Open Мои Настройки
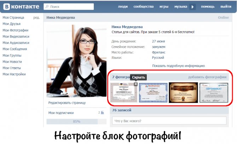Screen dimensions: 237x144 coord(14,74)
